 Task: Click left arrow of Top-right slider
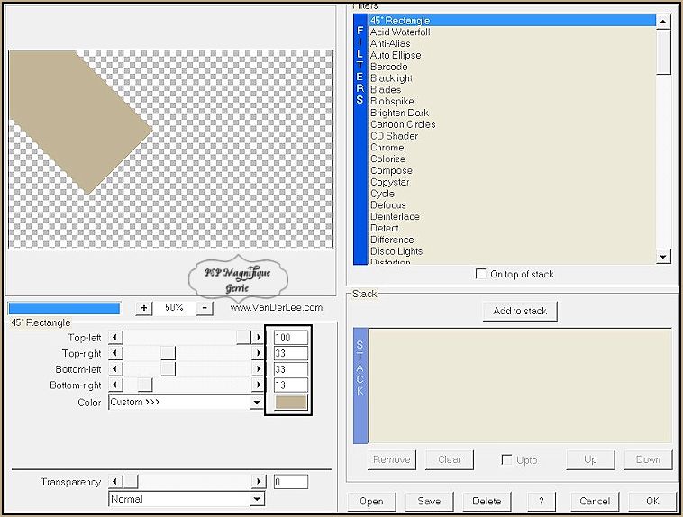pos(115,353)
